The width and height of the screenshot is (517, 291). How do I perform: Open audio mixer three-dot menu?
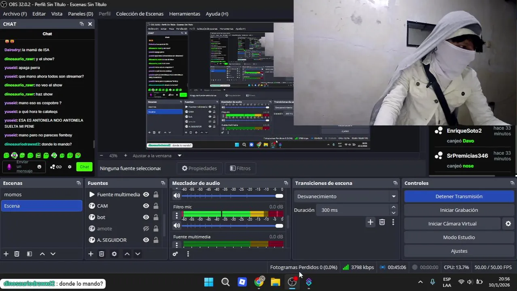click(x=188, y=254)
